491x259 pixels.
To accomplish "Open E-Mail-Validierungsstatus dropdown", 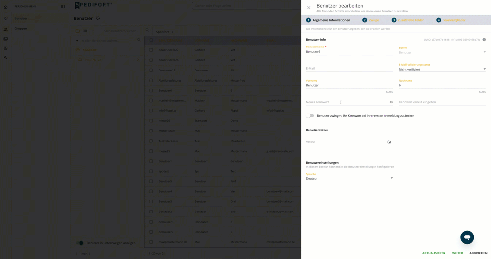I will pos(442,69).
